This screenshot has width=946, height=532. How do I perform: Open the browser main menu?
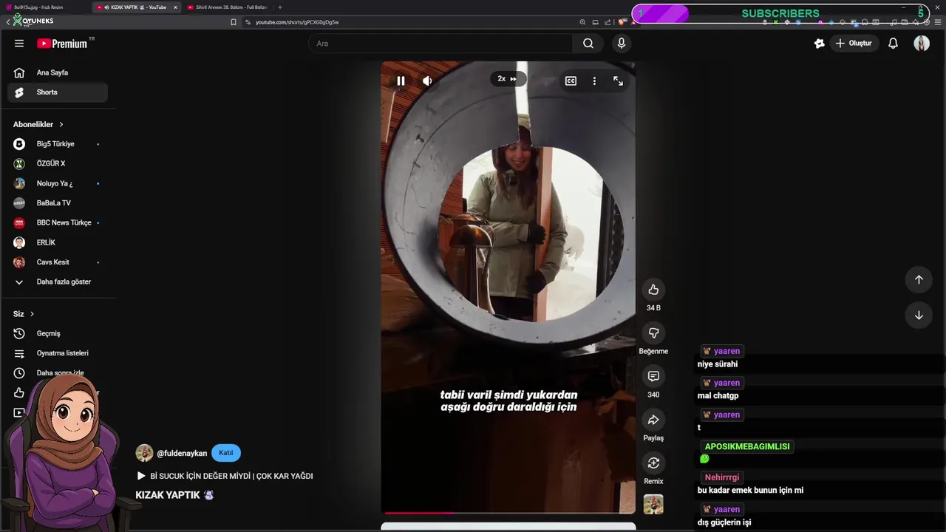pos(938,22)
